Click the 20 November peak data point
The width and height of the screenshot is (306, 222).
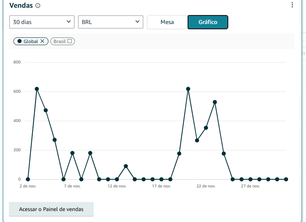click(x=188, y=89)
